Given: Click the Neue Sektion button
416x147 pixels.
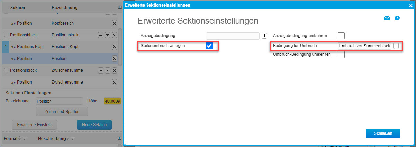Looking at the screenshot, I should coord(94,124).
